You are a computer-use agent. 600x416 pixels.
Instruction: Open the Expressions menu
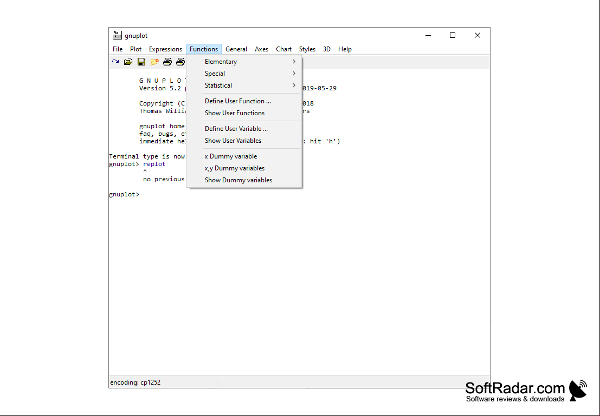pyautogui.click(x=165, y=49)
